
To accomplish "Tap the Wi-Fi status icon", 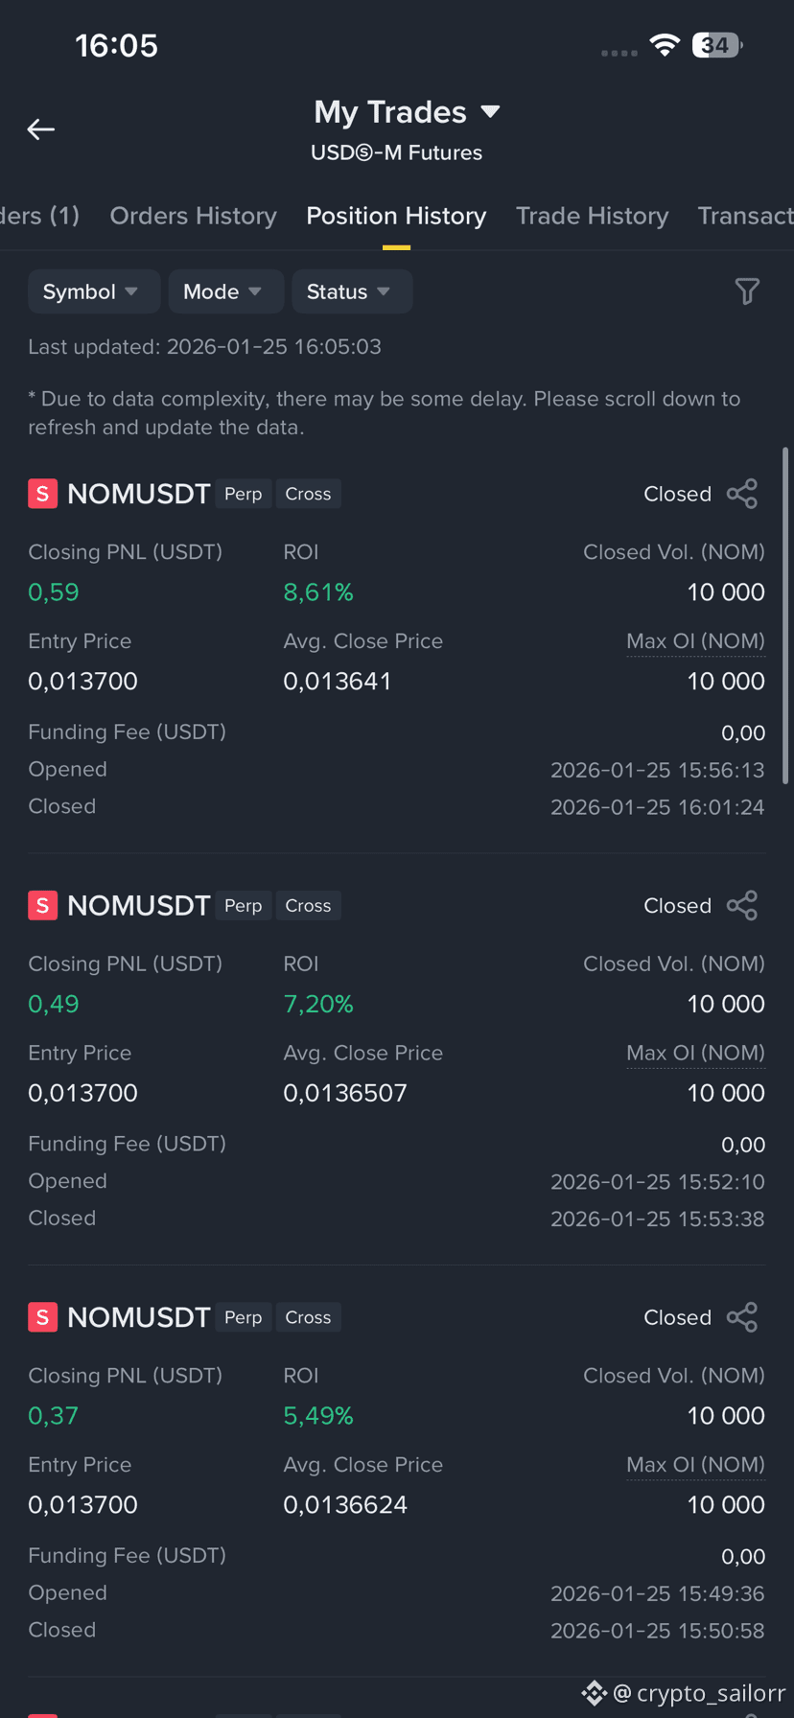I will tap(665, 44).
